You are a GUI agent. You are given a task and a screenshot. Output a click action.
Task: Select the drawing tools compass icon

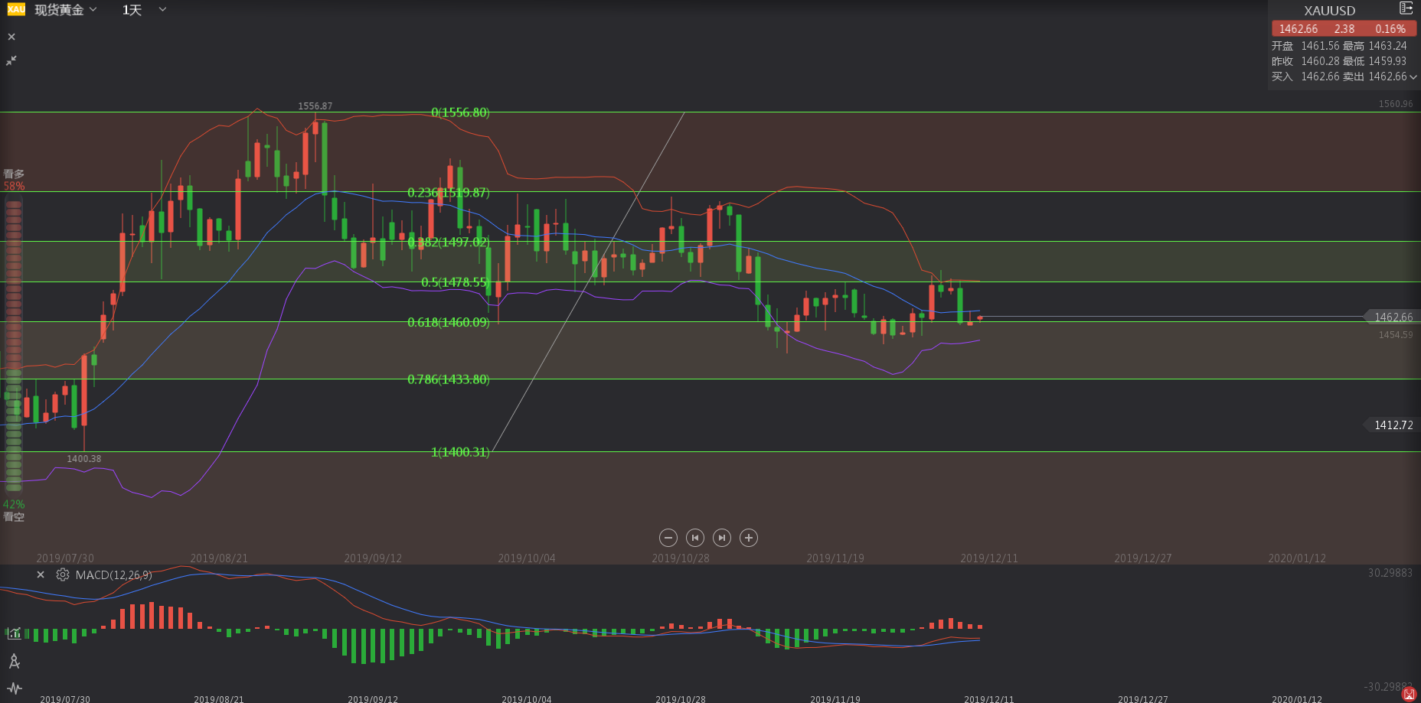(14, 661)
